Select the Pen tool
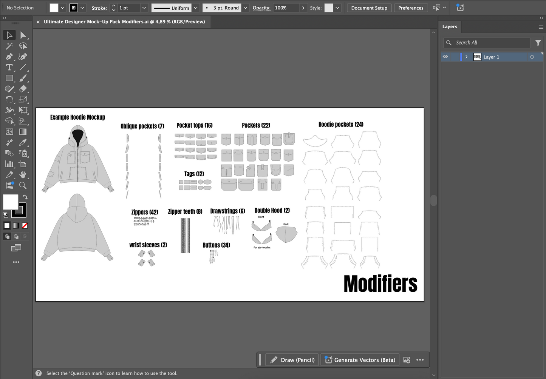This screenshot has width=546, height=379. [9, 57]
